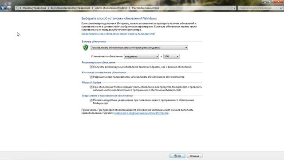This screenshot has height=160, width=284.
Task: Open link about how automatic updating helps
Action: (118, 34)
